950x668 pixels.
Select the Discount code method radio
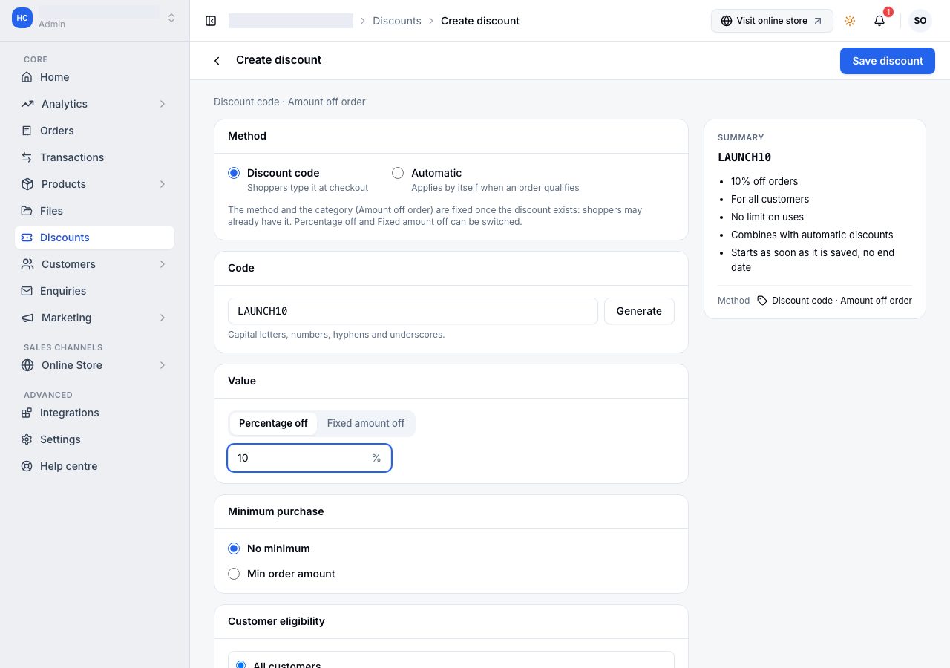[x=234, y=173]
